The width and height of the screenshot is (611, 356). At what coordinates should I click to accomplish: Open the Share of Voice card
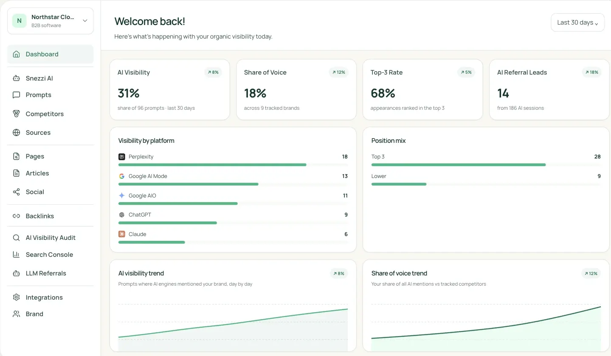click(296, 89)
